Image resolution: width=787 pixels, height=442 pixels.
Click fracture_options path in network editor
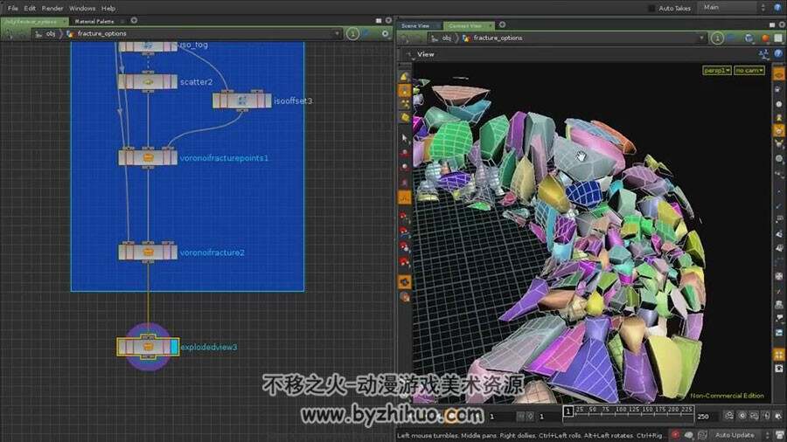pos(102,33)
